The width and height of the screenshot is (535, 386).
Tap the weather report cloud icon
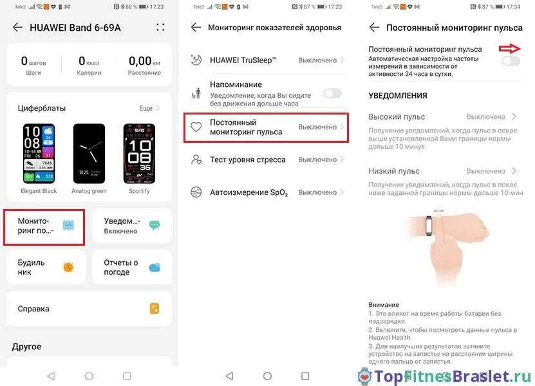click(155, 268)
